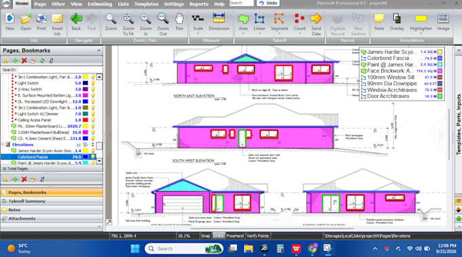Open Calculator from the taskbar
462x257 pixels.
coord(280,248)
